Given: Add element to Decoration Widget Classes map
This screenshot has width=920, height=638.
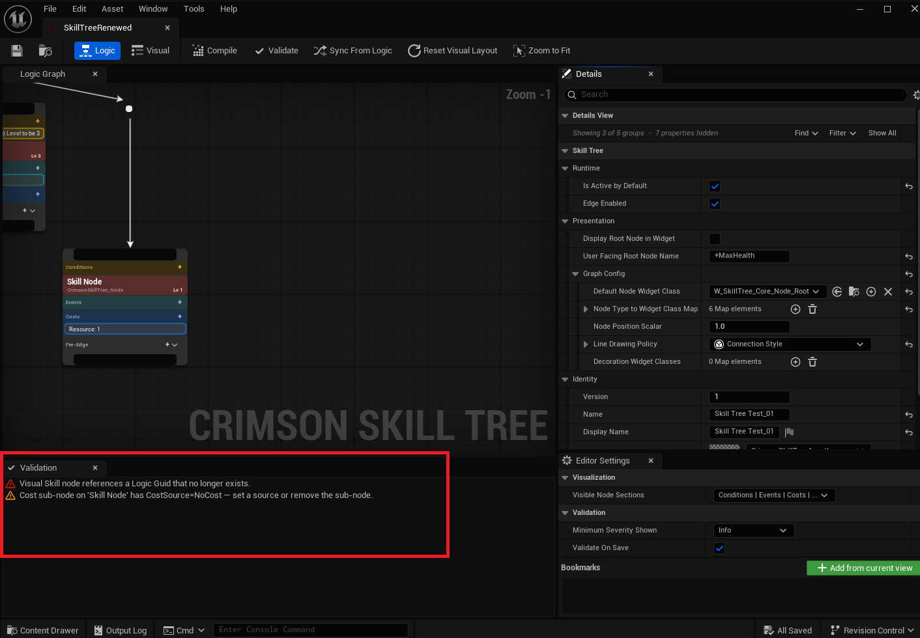Looking at the screenshot, I should pos(796,362).
